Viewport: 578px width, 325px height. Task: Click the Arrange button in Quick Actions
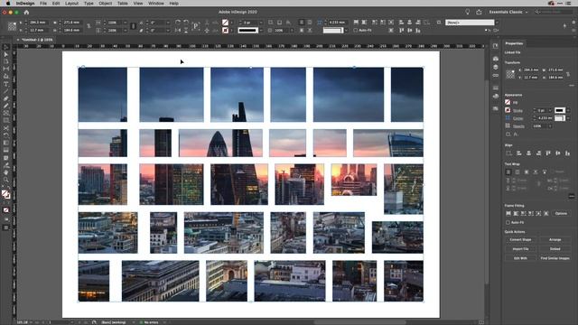tap(555, 240)
